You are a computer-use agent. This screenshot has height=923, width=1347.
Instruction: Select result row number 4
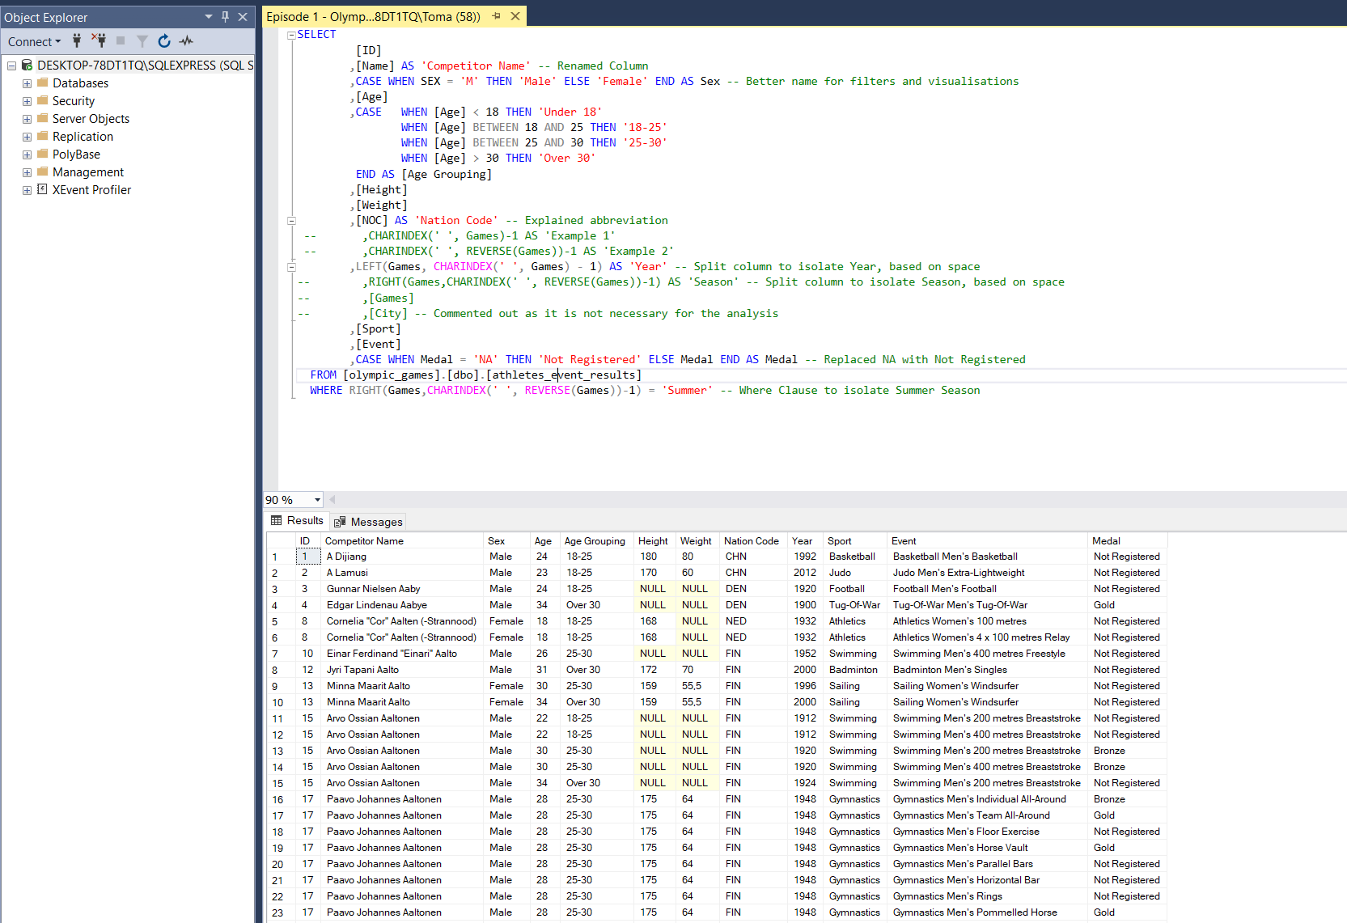281,605
